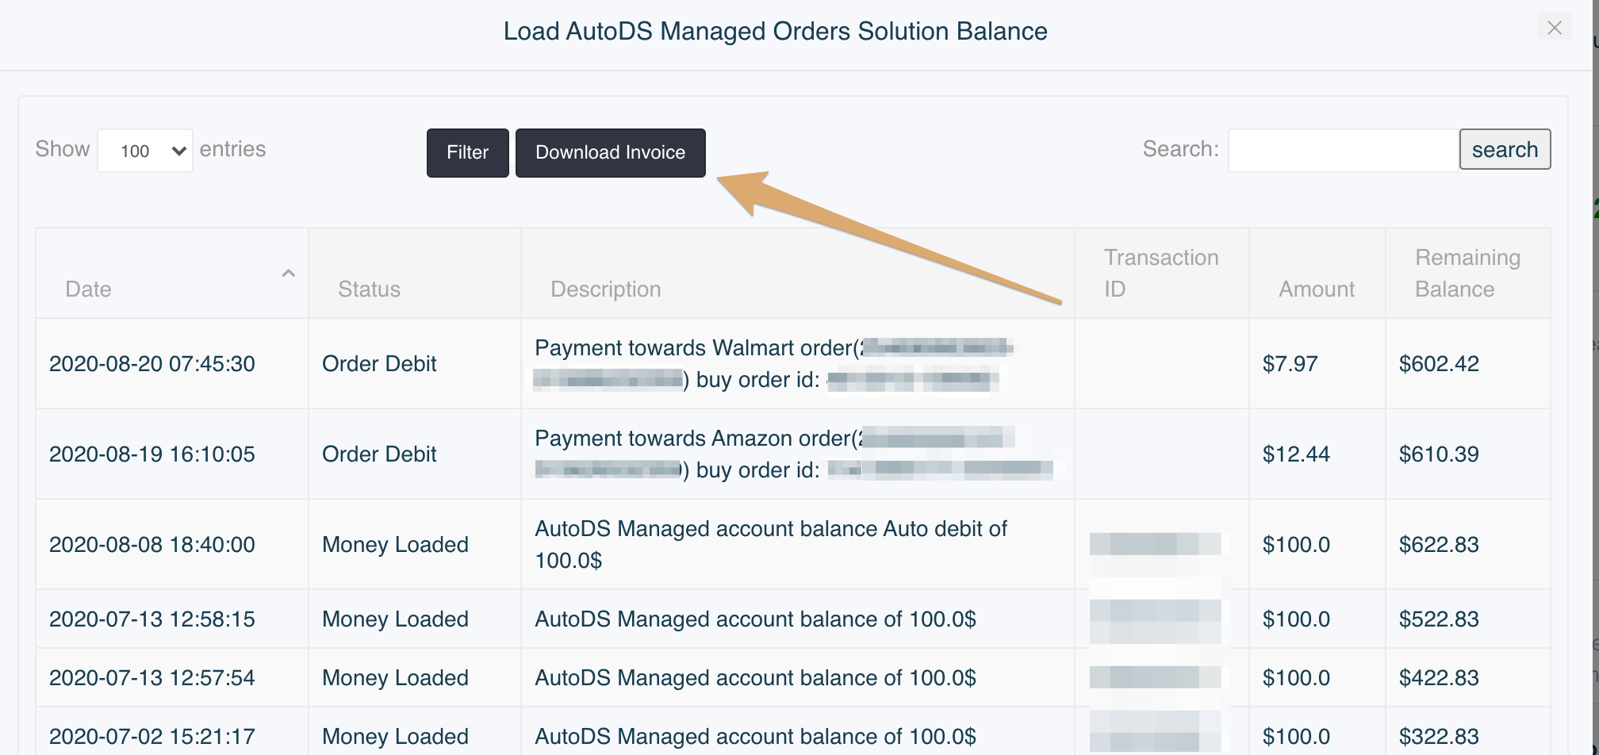Toggle Date column sort arrow
The image size is (1599, 755).
tap(289, 274)
